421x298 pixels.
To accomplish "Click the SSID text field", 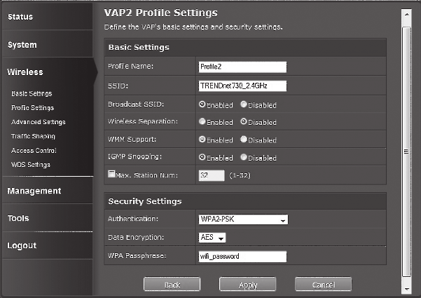I will pos(242,86).
